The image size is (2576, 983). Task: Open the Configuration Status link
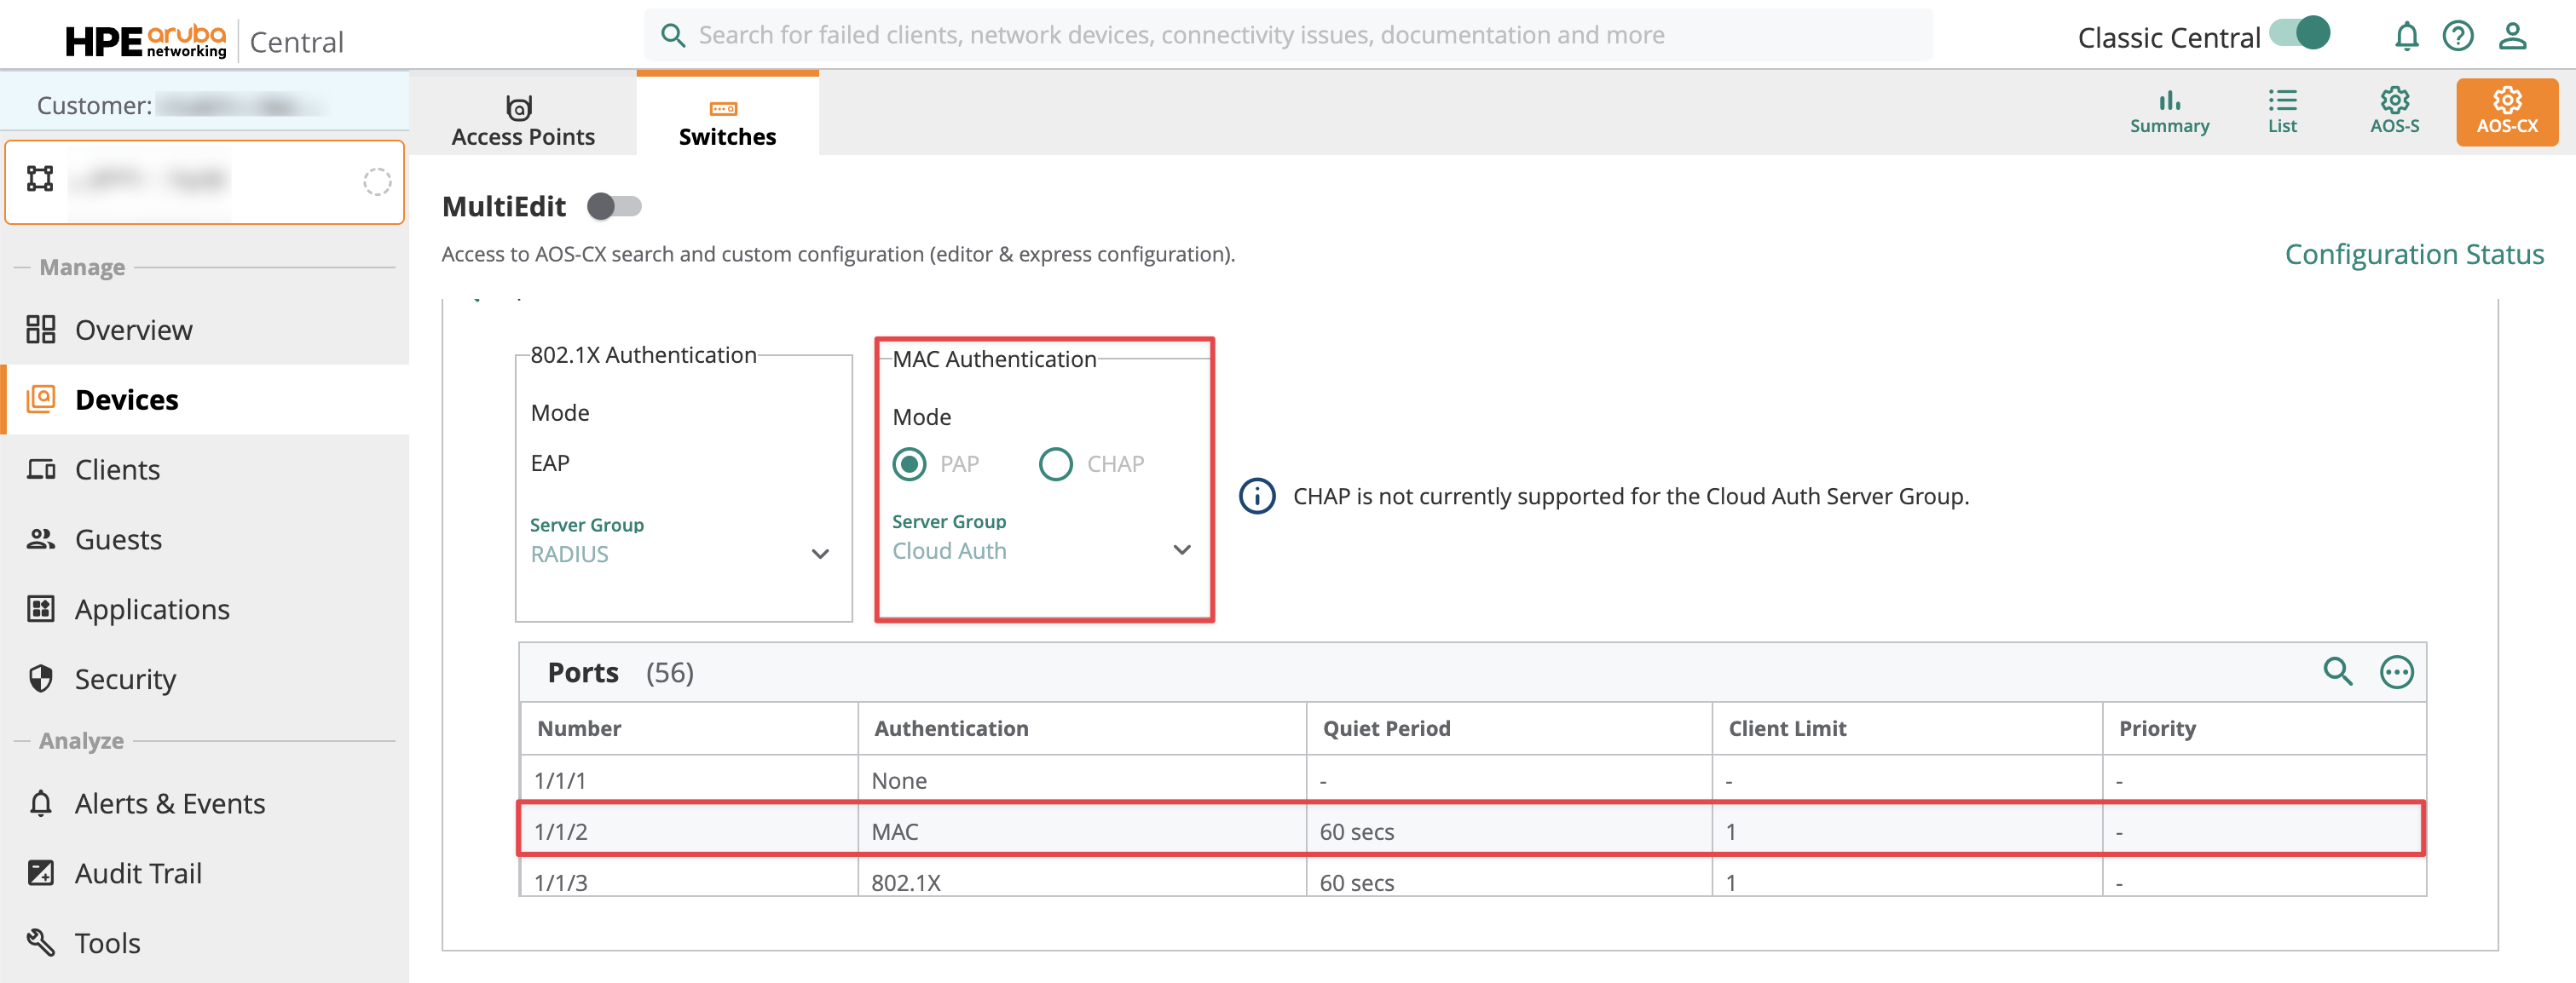click(x=2413, y=254)
